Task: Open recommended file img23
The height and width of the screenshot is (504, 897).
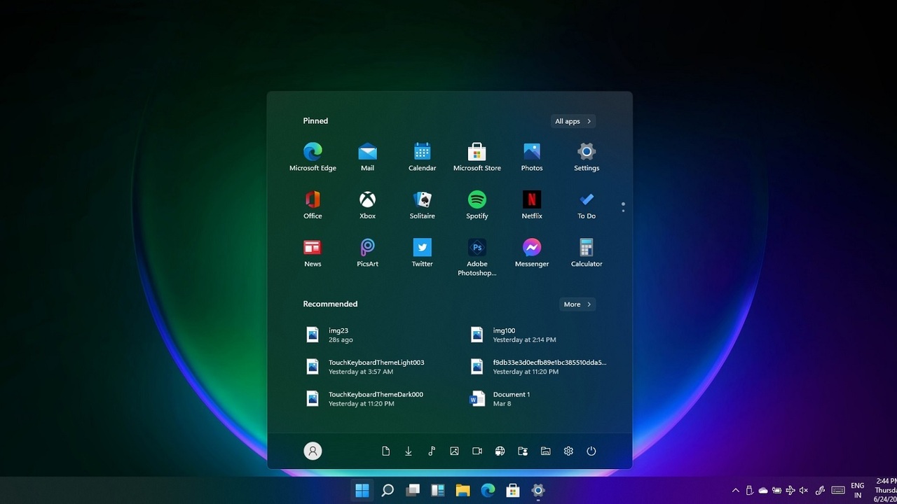Action: tap(340, 335)
